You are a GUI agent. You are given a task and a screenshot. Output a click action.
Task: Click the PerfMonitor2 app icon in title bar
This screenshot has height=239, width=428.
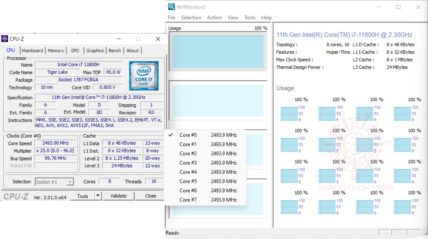pyautogui.click(x=172, y=7)
